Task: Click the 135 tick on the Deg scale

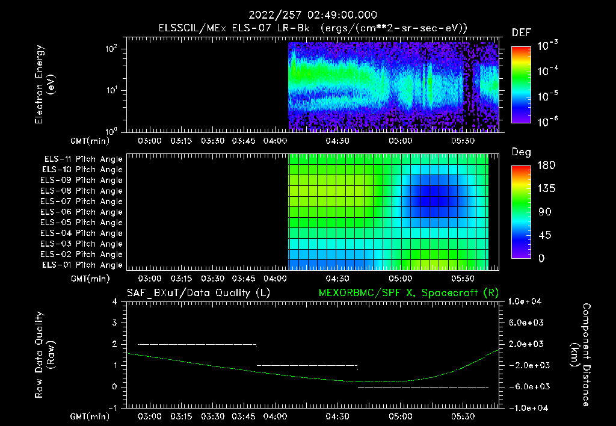Action: 546,189
